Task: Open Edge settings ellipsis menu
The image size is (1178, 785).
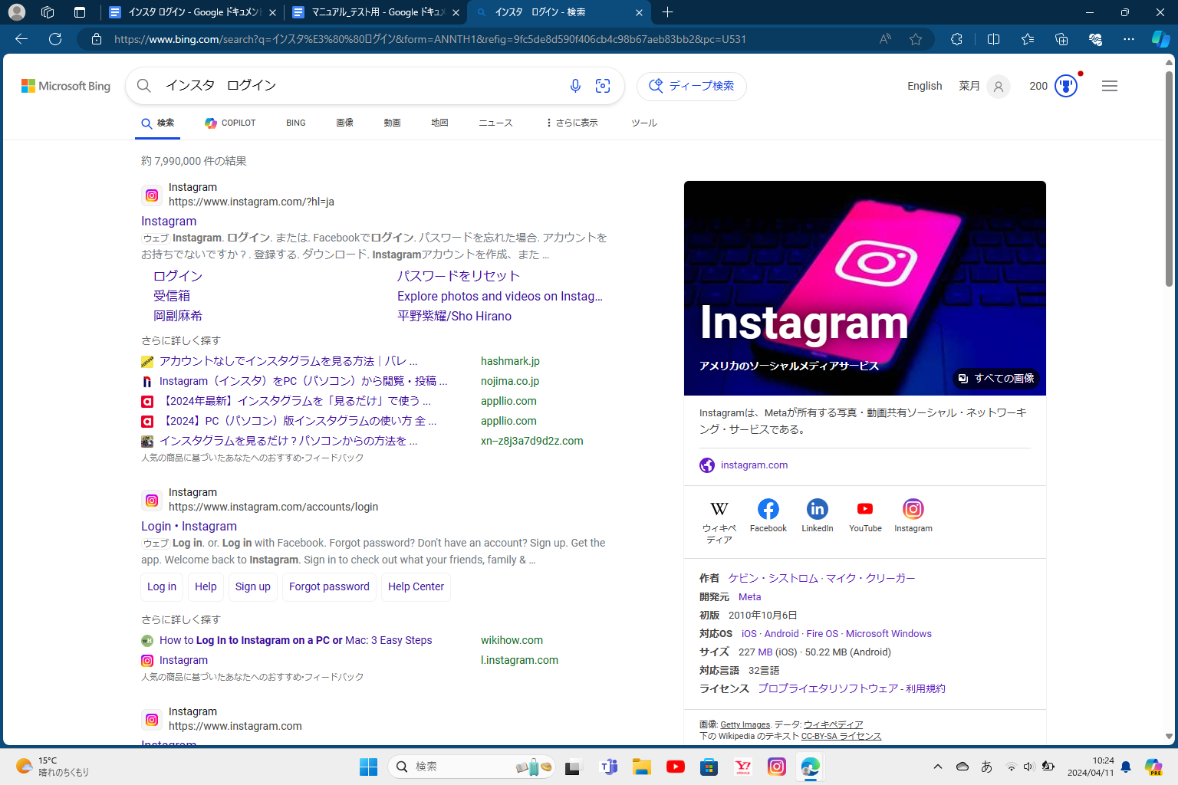Action: 1129,39
